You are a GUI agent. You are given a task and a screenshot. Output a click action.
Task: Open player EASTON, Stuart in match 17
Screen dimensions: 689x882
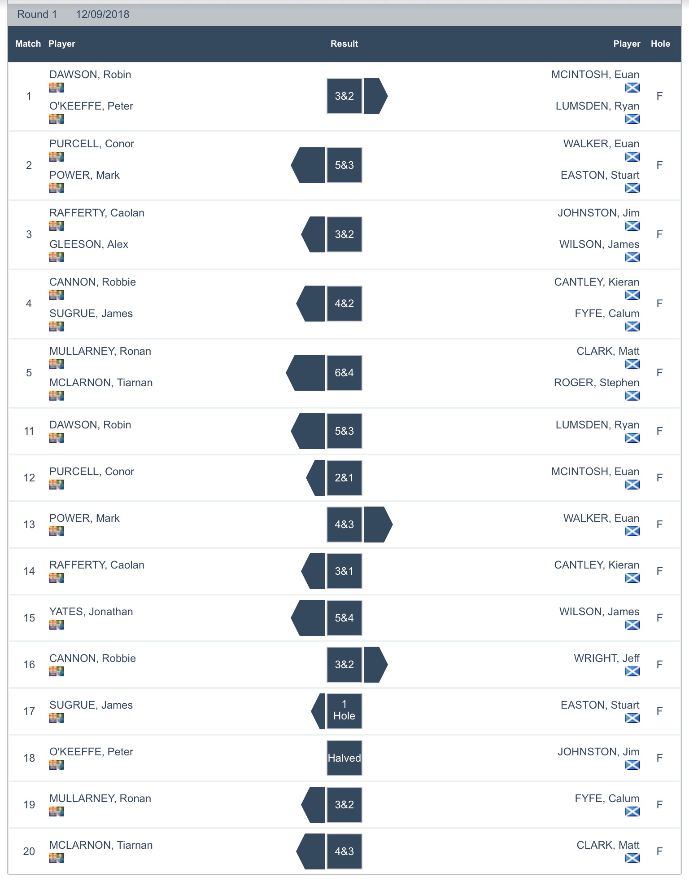[x=600, y=705]
